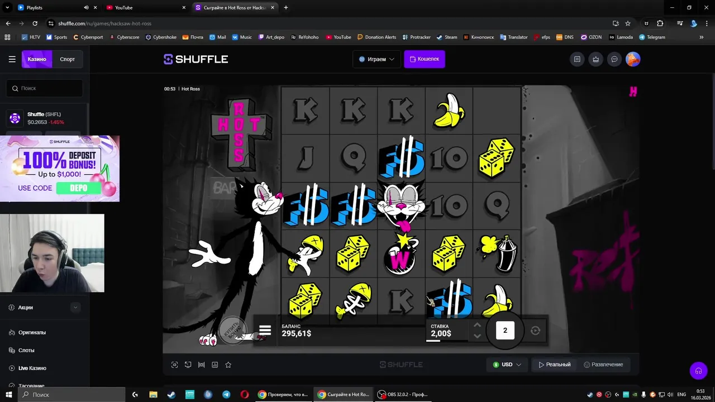
Task: Expand the Акции sidebar section chevron
Action: click(x=75, y=308)
